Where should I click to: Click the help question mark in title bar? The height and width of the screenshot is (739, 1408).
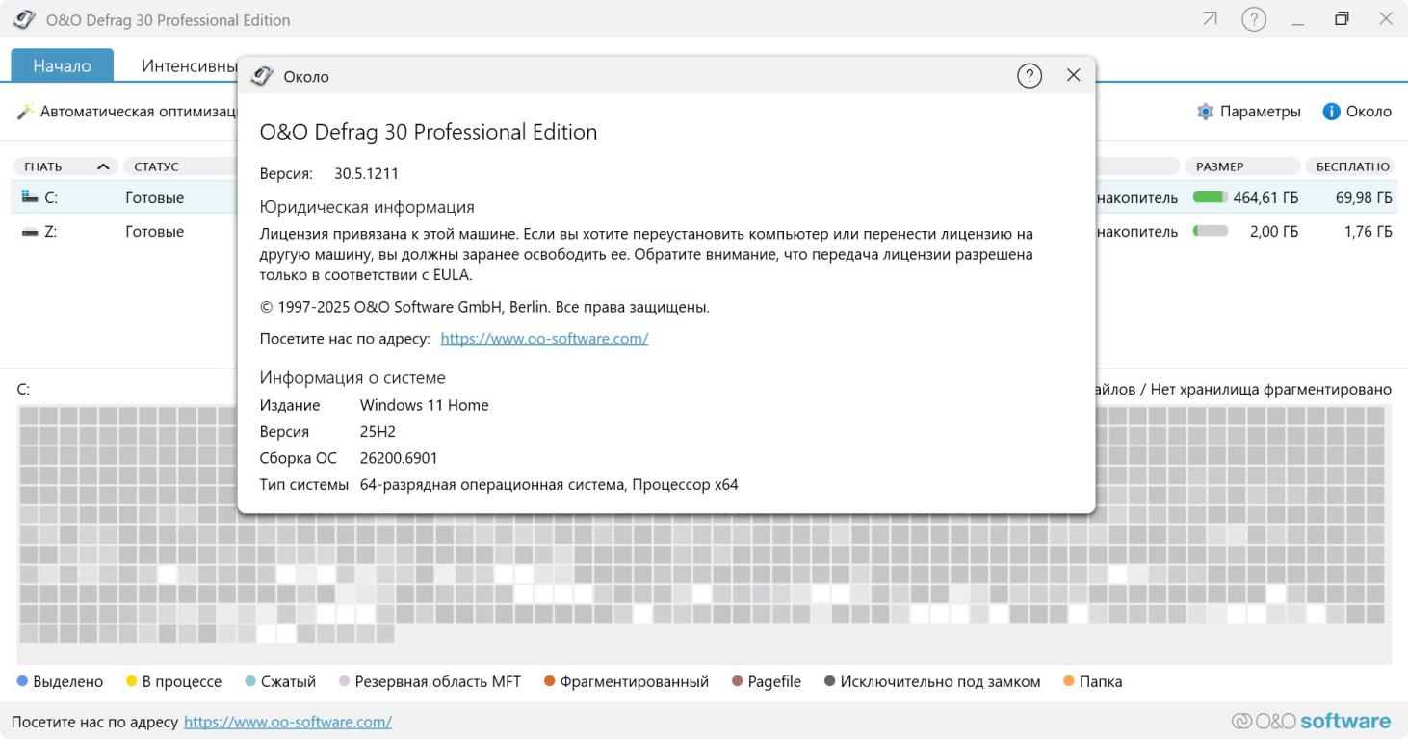click(x=1253, y=19)
